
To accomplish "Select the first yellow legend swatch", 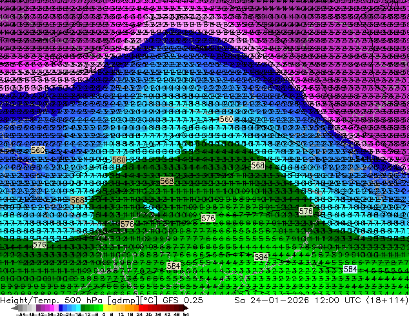I will tap(105, 308).
